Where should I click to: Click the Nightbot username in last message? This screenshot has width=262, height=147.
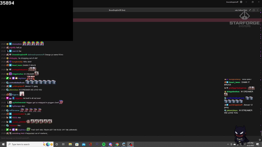tap(22, 130)
